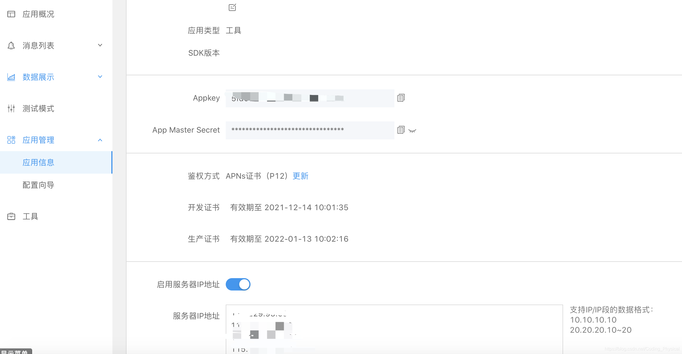Screen dimensions: 682x354
Task: Copy the App Master Secret value
Action: (401, 130)
